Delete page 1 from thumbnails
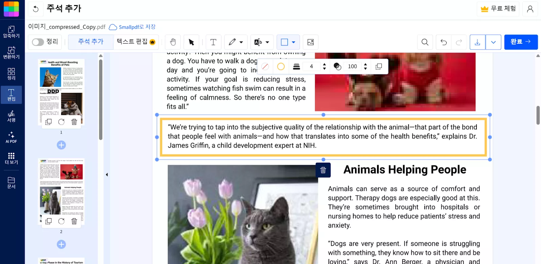The width and height of the screenshot is (541, 264). click(x=74, y=122)
